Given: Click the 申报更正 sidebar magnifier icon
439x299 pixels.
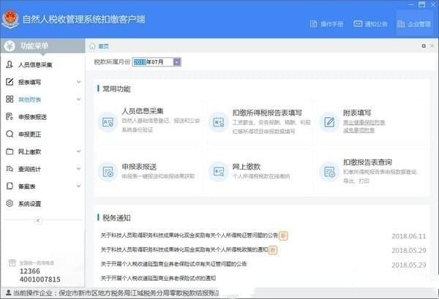Looking at the screenshot, I should pyautogui.click(x=10, y=134).
